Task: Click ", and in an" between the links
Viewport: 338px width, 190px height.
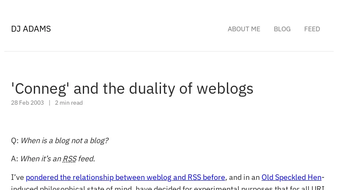Action: (243, 177)
